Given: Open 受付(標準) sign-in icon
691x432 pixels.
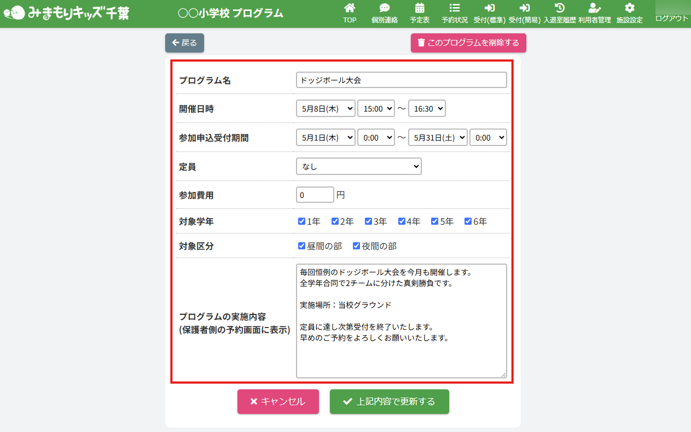Looking at the screenshot, I should point(489,8).
